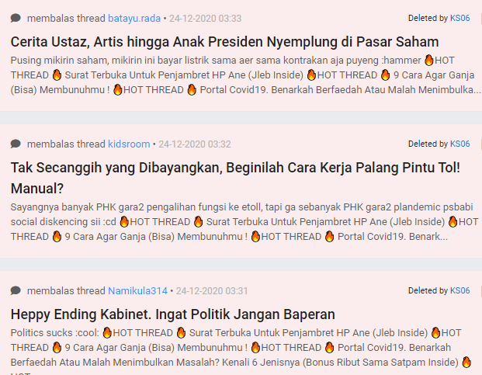Open user profile kidsroom

click(129, 144)
